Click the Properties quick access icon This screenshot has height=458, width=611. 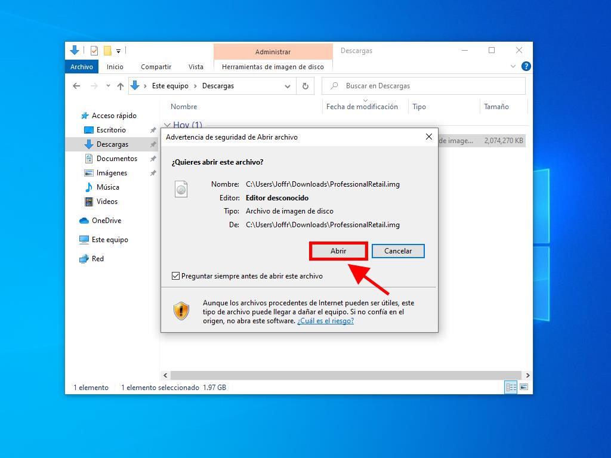(x=94, y=51)
